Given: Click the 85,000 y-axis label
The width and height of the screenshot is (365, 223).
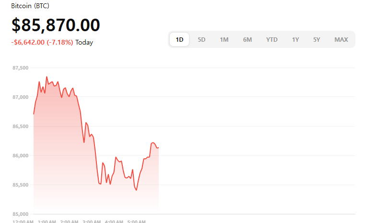Looking at the screenshot, I should (21, 214).
